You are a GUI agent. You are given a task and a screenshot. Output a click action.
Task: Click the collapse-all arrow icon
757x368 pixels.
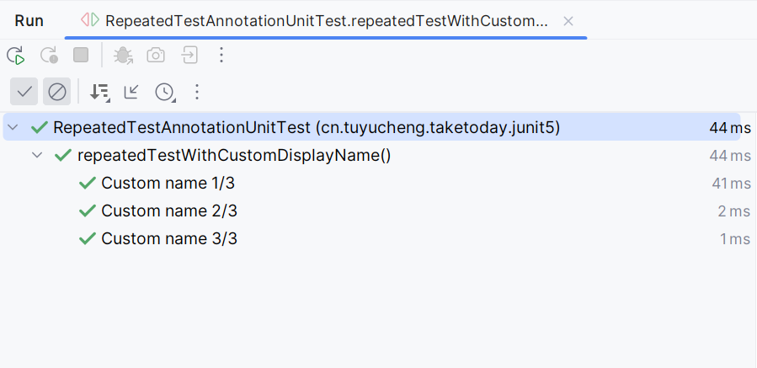click(x=131, y=92)
